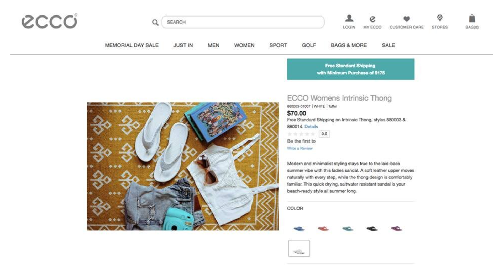Open the Stores location pin icon

(440, 18)
